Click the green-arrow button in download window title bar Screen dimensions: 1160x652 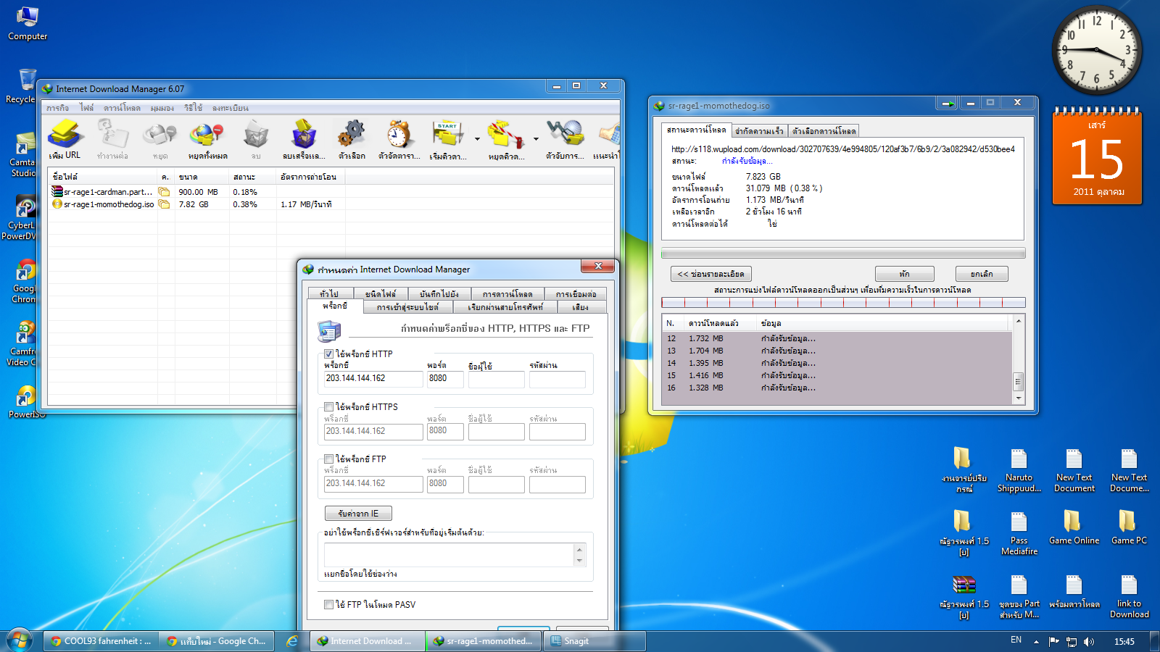pos(947,104)
